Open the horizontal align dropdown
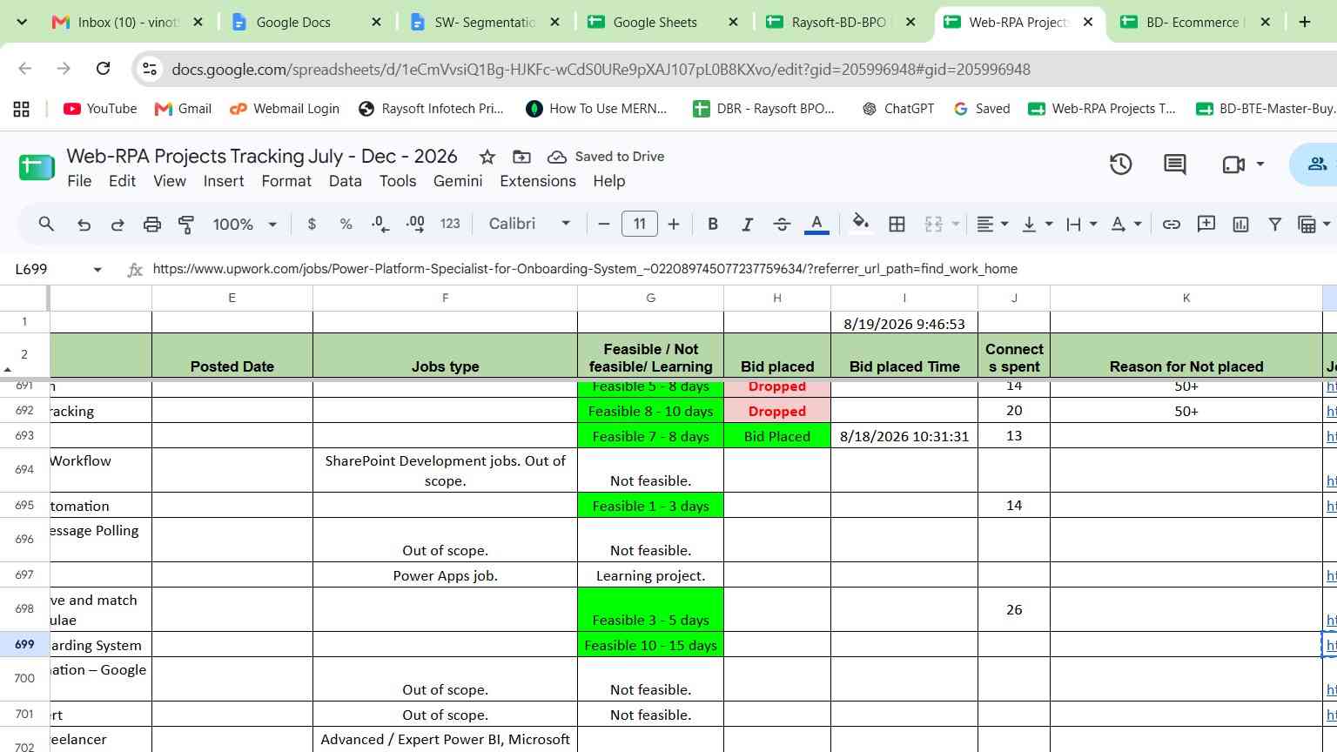Screen dimensions: 1337x752 992,225
